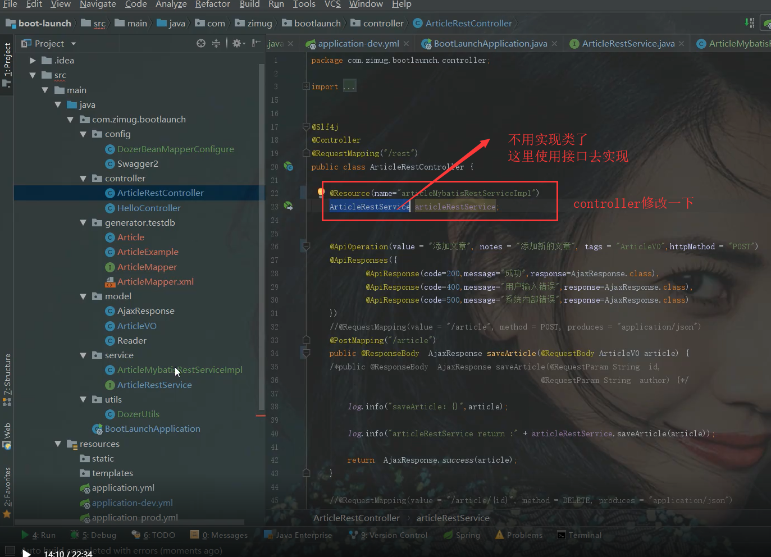Close the BootLaunchApplication.java tab
771x557 pixels.
click(x=554, y=43)
